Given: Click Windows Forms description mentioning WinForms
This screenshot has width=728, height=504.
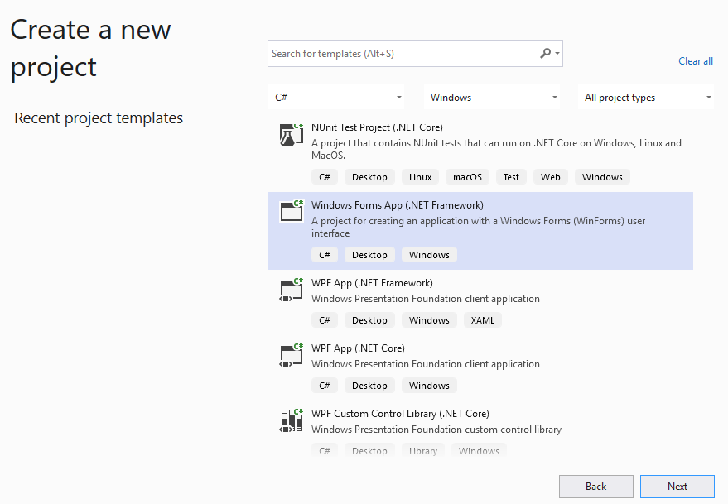Looking at the screenshot, I should point(478,227).
